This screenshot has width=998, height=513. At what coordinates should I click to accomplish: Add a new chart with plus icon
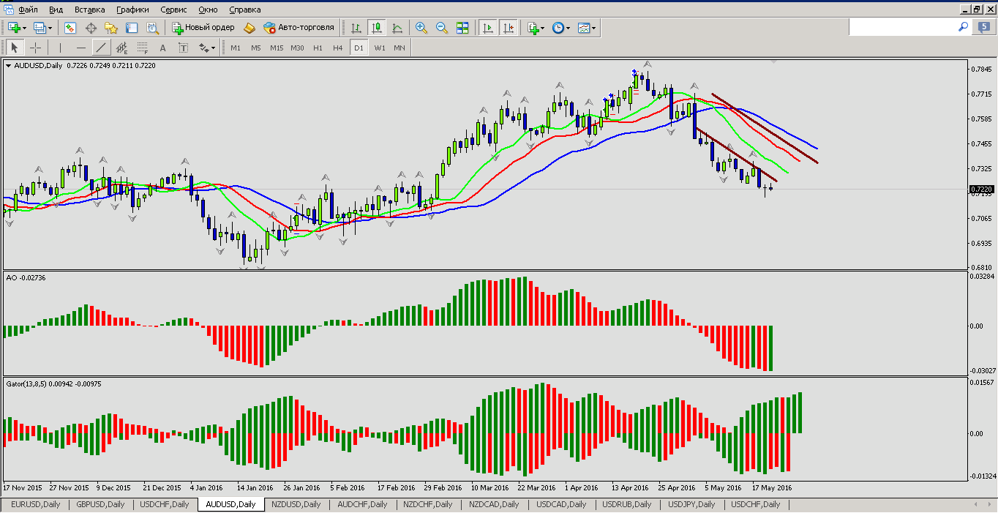click(14, 28)
